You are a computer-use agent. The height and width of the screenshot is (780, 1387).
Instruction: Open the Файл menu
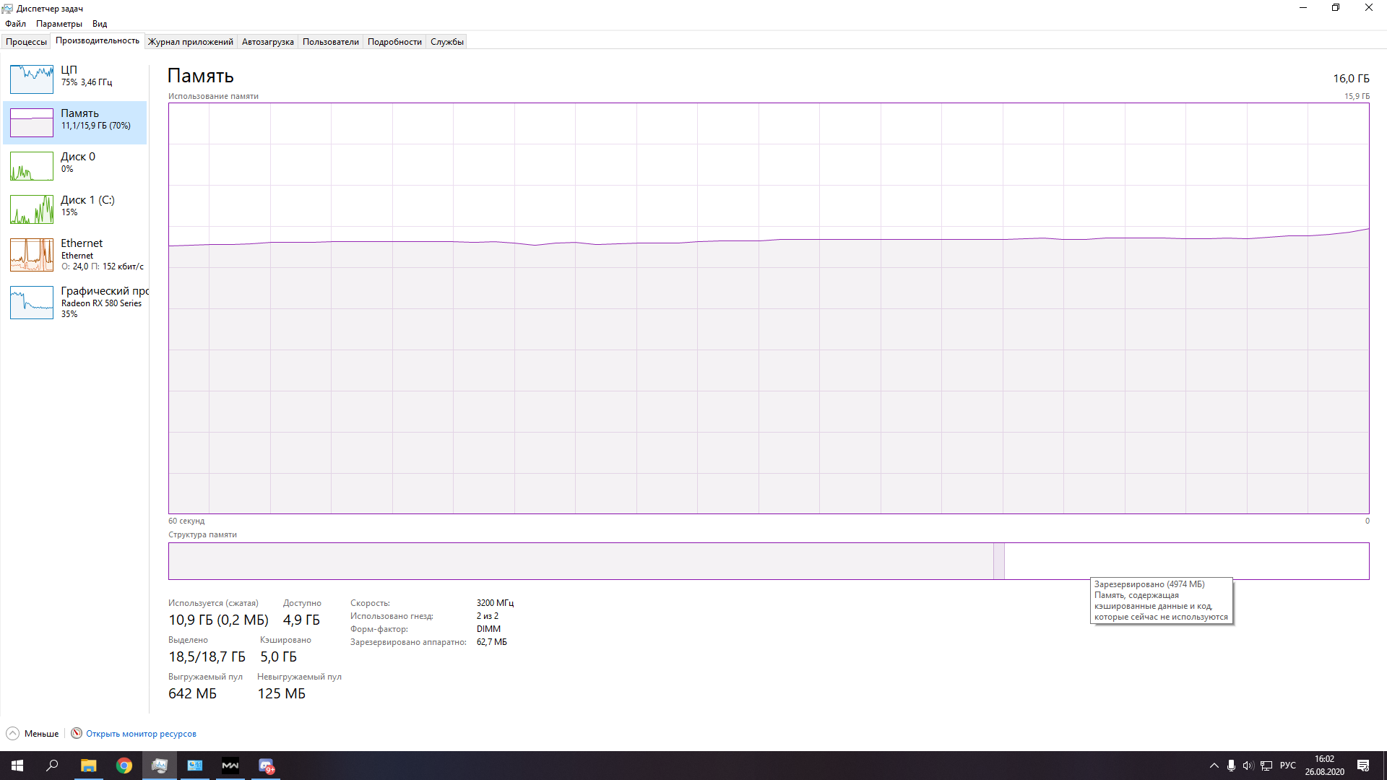pyautogui.click(x=15, y=24)
